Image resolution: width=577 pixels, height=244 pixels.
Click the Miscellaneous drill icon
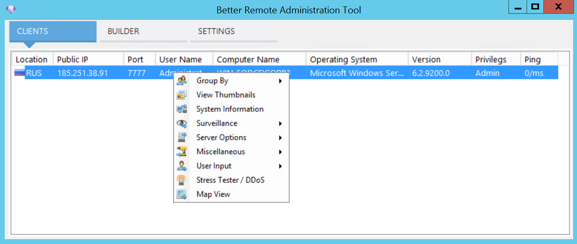(x=182, y=152)
